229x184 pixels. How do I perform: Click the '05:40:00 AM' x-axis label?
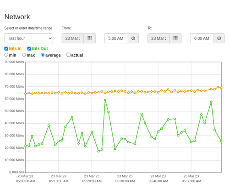click(x=158, y=181)
